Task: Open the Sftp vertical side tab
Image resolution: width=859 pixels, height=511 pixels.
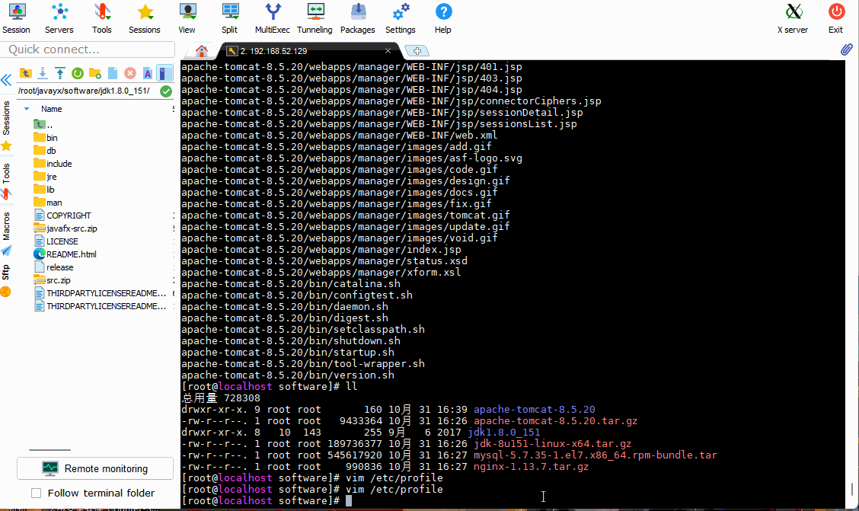Action: pyautogui.click(x=6, y=272)
